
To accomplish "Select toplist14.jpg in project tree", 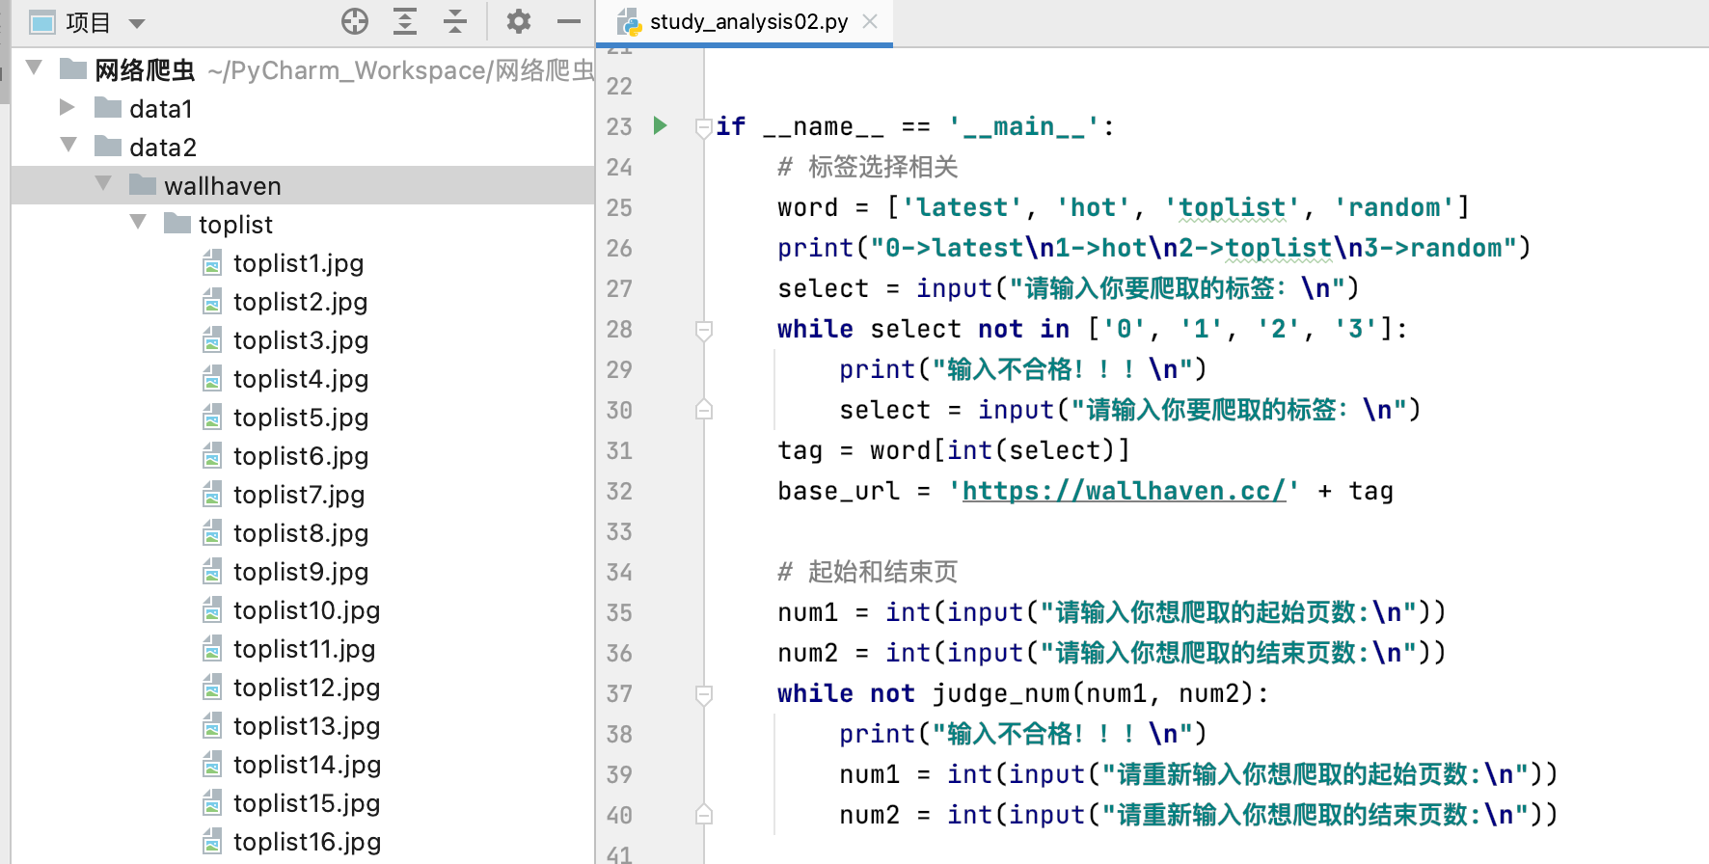I will point(307,765).
